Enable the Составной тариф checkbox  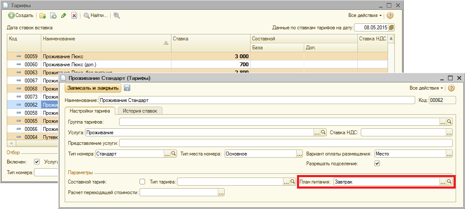point(143,182)
